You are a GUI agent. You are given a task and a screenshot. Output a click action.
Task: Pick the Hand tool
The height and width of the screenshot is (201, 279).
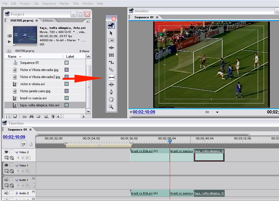111,99
